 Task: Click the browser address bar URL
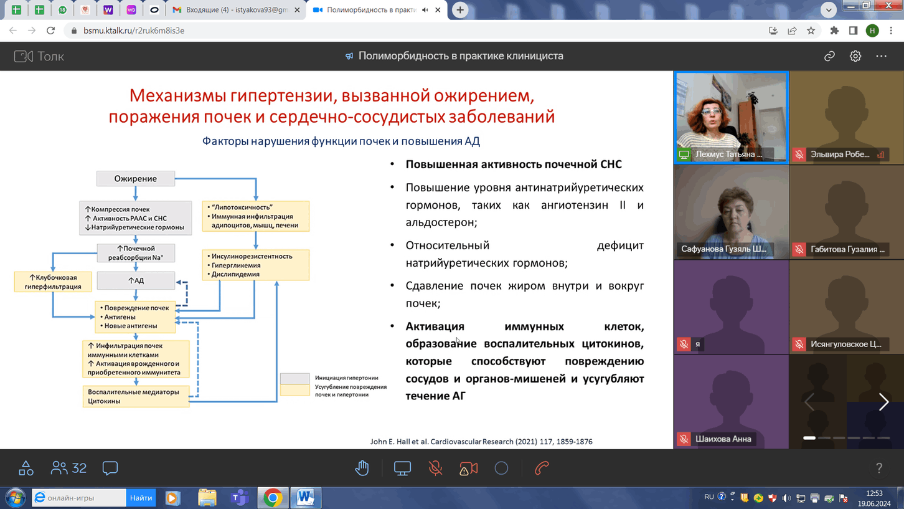(x=134, y=31)
